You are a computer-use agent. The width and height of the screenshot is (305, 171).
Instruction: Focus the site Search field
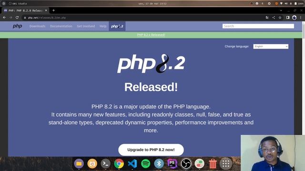click(x=258, y=26)
